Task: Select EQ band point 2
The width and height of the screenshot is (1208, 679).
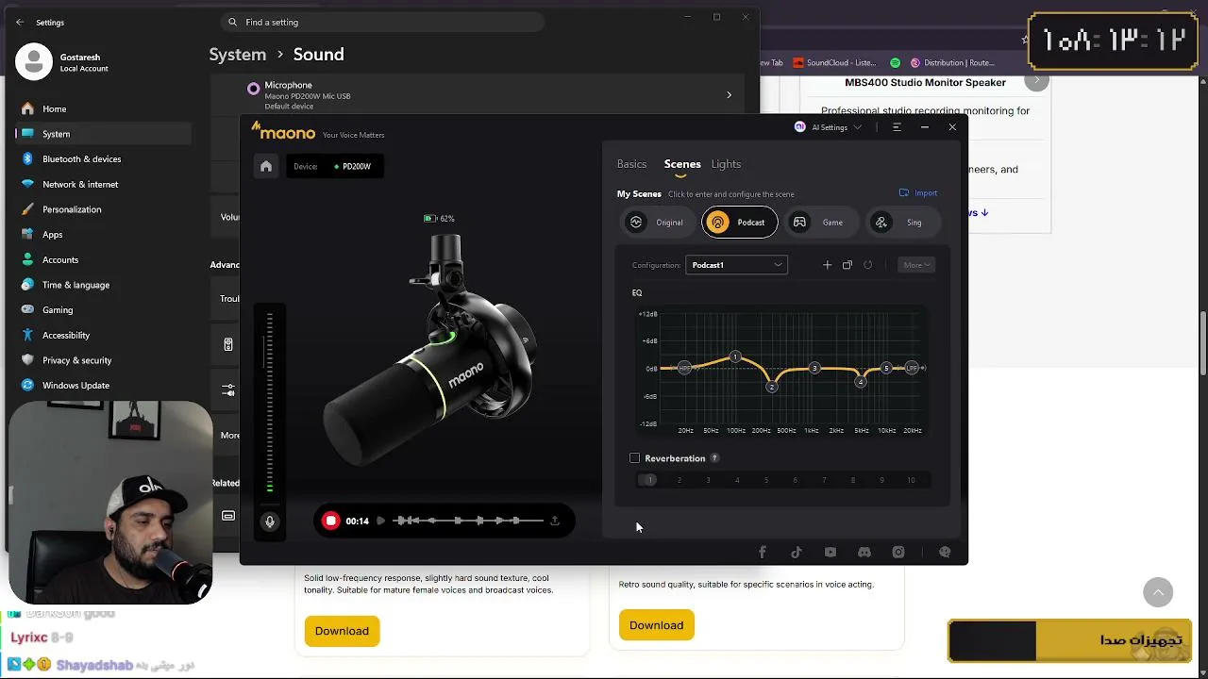Action: (772, 387)
